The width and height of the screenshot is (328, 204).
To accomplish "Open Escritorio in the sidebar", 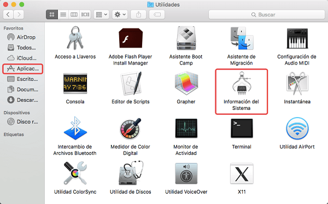I will pos(22,79).
